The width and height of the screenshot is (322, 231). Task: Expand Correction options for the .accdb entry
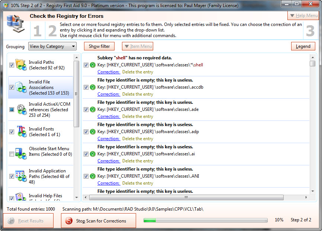[109, 94]
